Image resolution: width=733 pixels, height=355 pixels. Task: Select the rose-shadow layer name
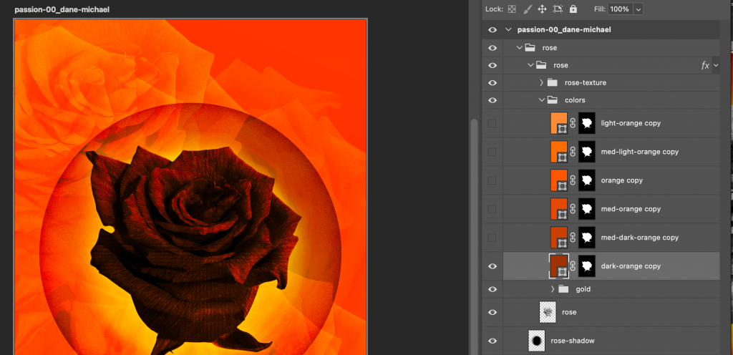tap(573, 341)
